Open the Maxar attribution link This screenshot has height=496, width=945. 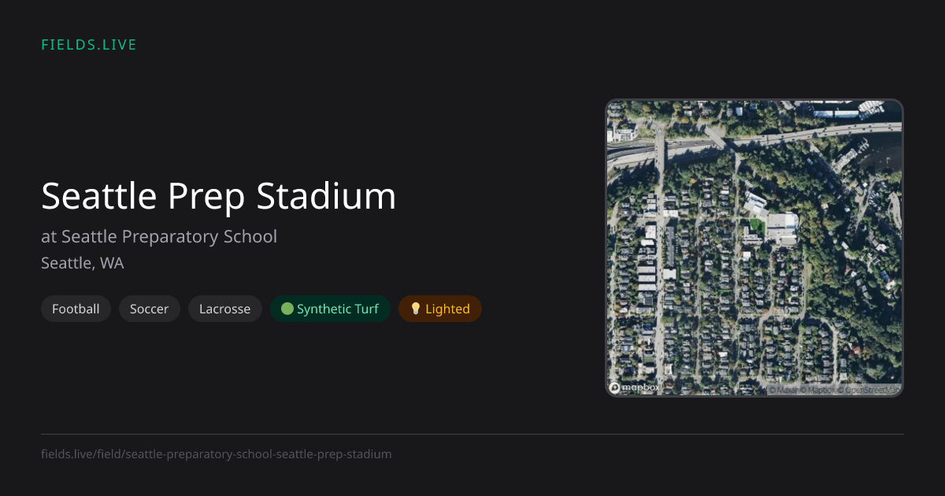coord(783,390)
